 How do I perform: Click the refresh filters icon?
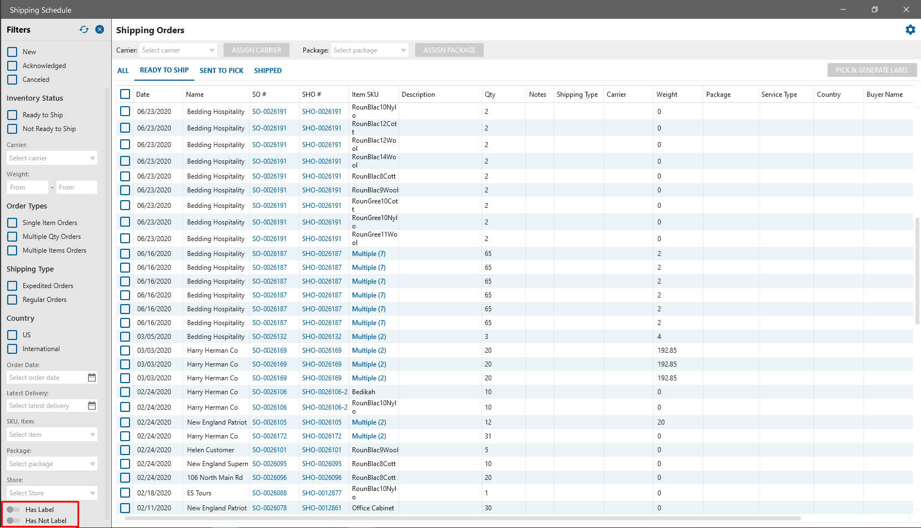[84, 29]
